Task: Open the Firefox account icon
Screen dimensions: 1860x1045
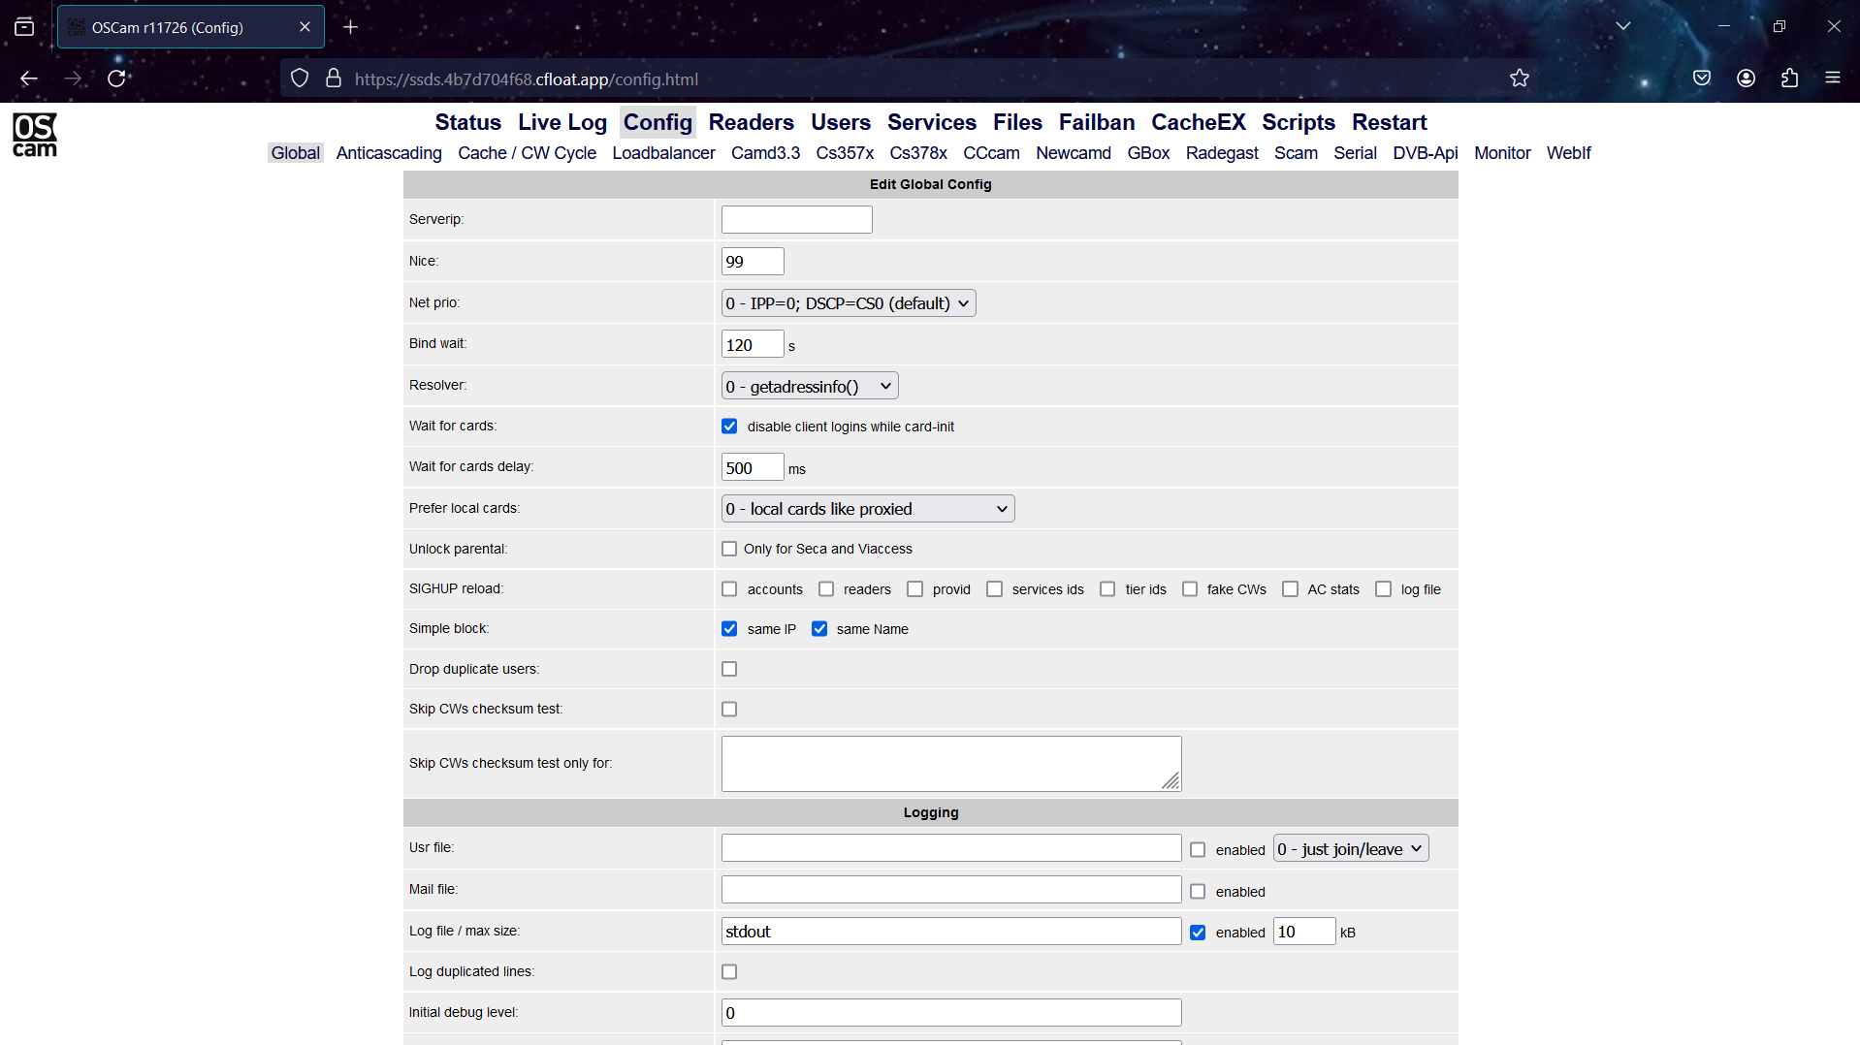Action: [1747, 79]
